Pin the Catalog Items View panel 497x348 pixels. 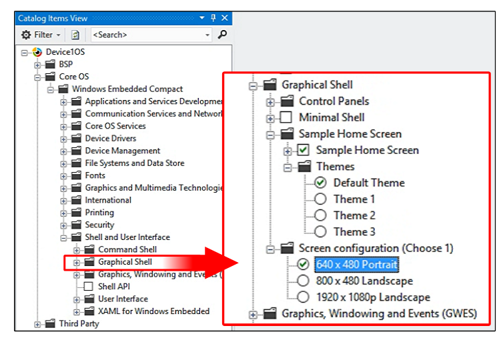[213, 18]
